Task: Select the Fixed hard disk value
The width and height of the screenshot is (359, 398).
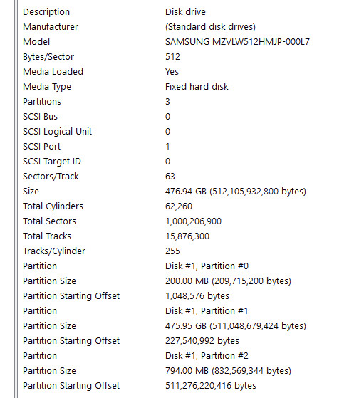Action: (x=197, y=87)
